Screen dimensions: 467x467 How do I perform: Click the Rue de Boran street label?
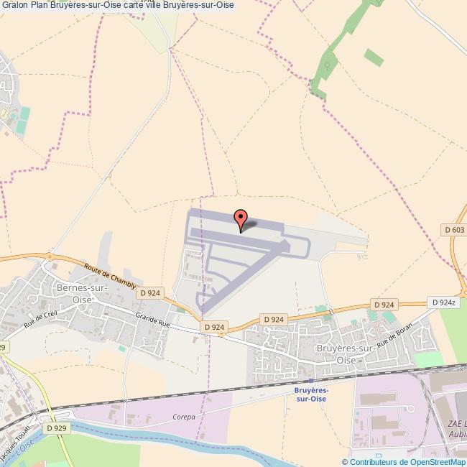click(x=394, y=335)
